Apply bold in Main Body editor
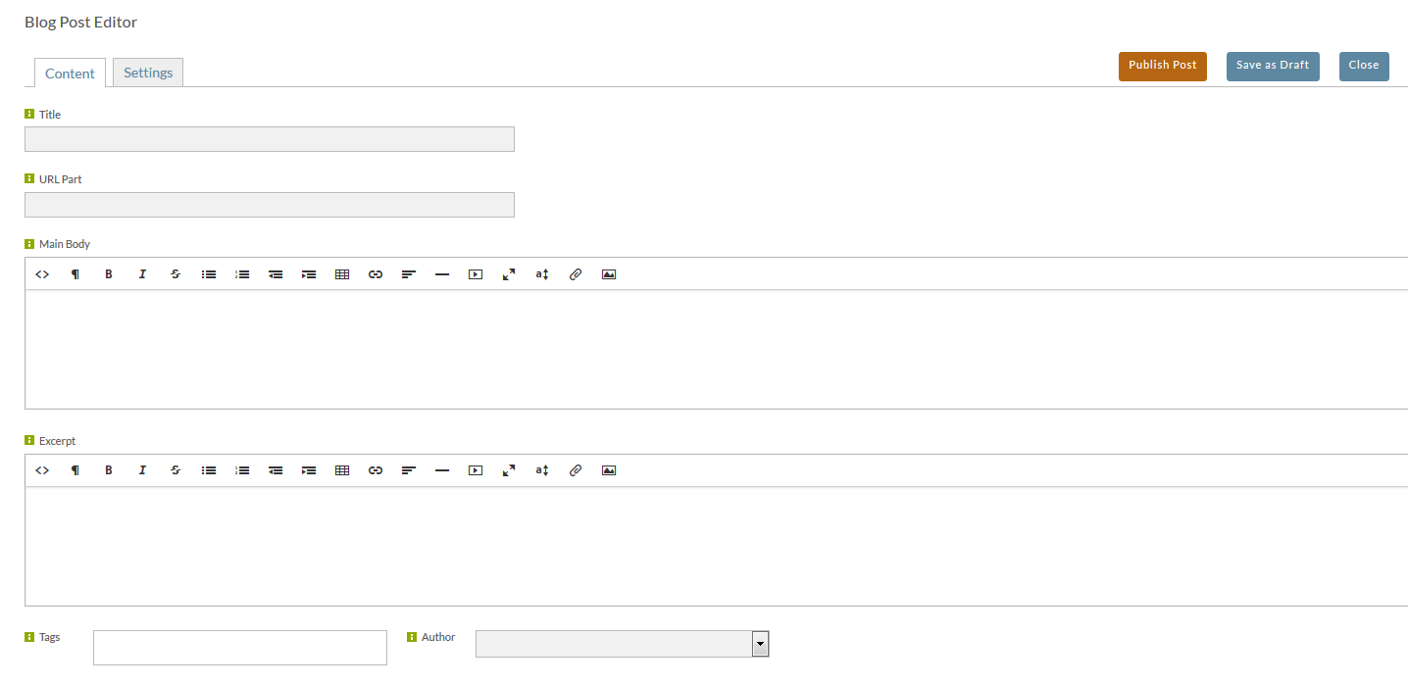The height and width of the screenshot is (686, 1408). [x=109, y=274]
